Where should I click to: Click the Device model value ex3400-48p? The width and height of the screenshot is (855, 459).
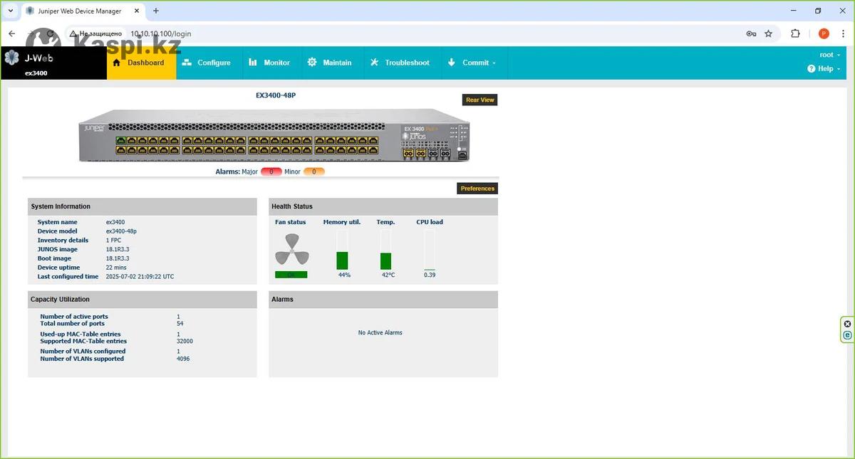click(121, 231)
